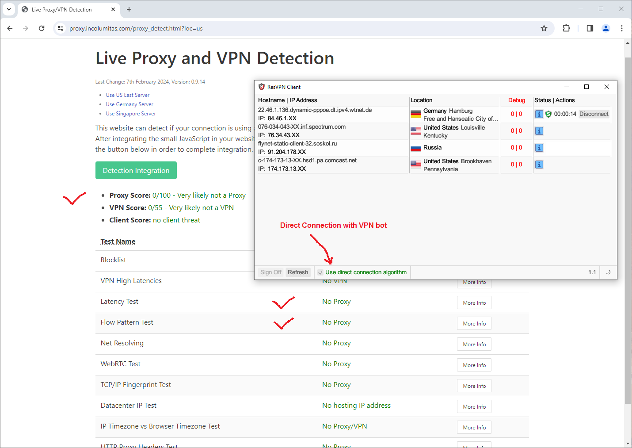The width and height of the screenshot is (632, 448).
Task: Click the page vertical scrollbar
Action: [628, 230]
